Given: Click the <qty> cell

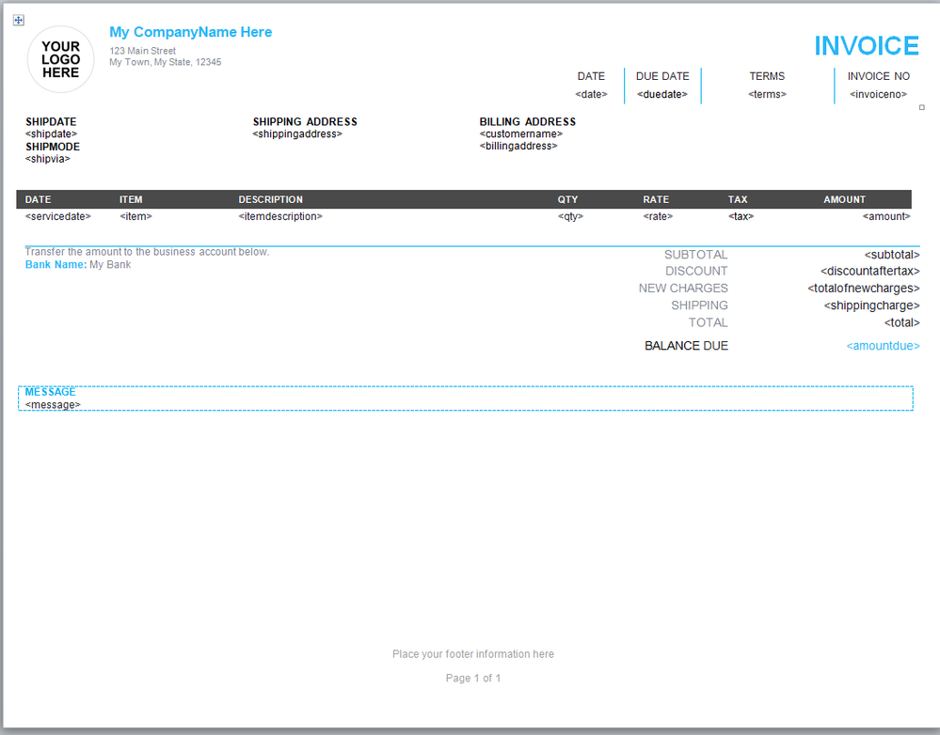Looking at the screenshot, I should (570, 216).
